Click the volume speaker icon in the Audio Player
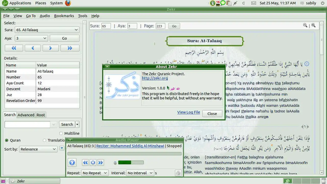327x184 pixels. pos(115,163)
